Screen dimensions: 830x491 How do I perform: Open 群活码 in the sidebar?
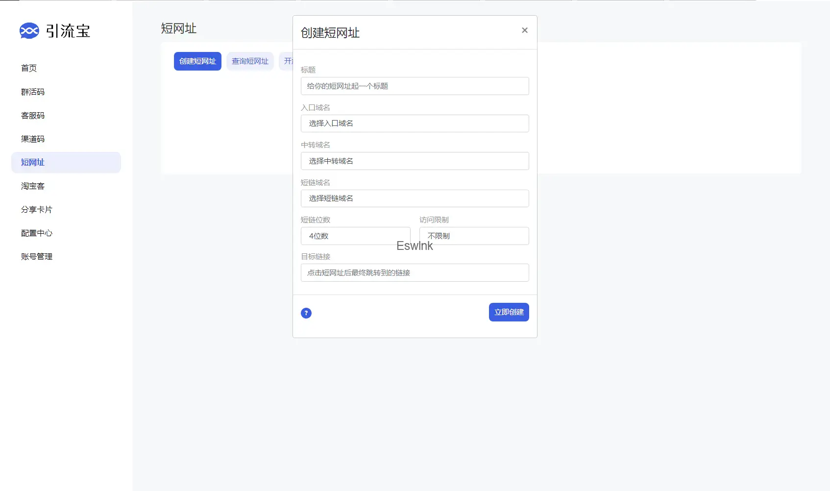(33, 92)
